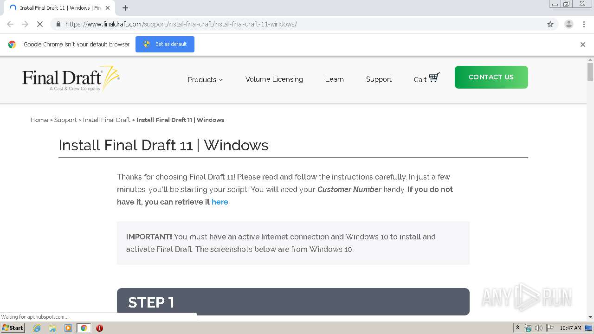
Task: Open network tray icon
Action: coord(528,328)
